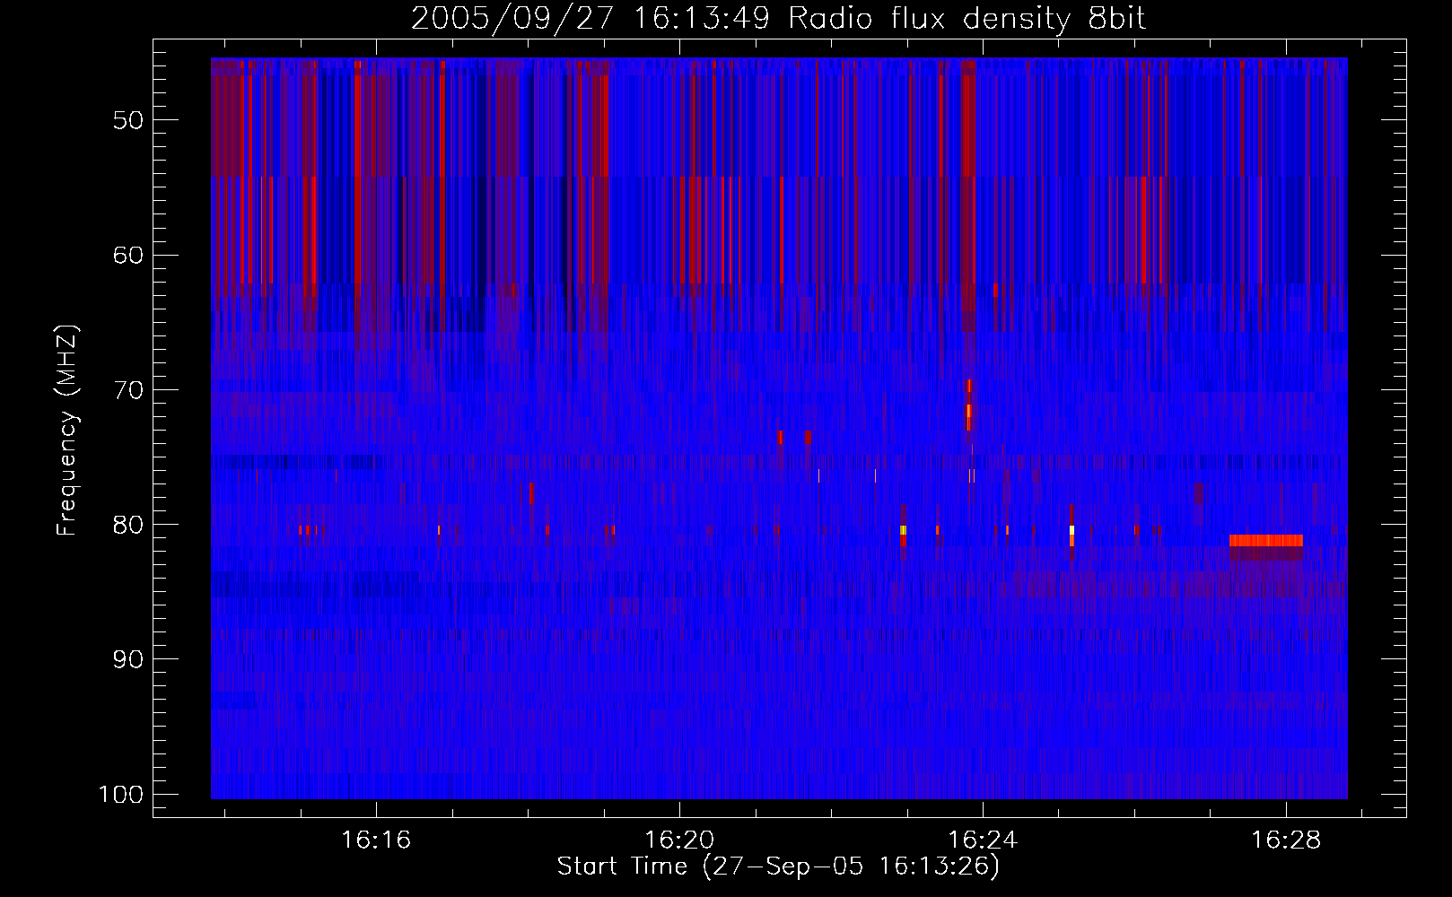
Task: Click the 70 frequency tick label
Action: point(128,390)
